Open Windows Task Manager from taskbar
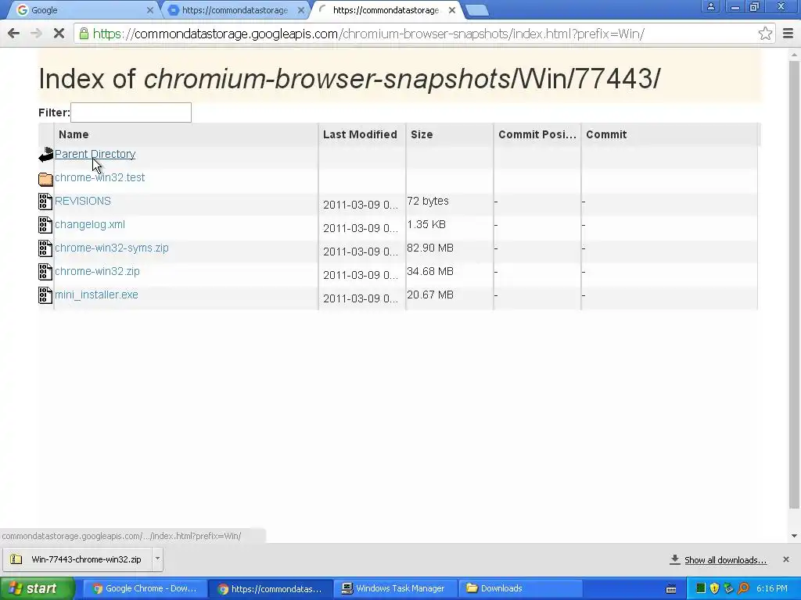 point(394,588)
